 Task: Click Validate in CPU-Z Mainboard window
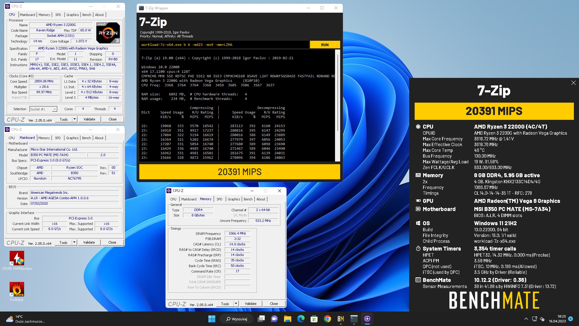tap(89, 242)
